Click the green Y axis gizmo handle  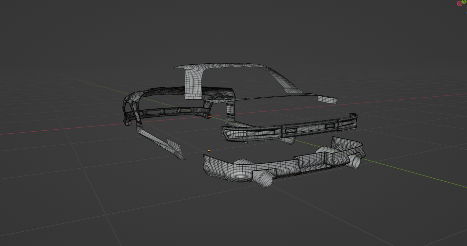click(464, 2)
